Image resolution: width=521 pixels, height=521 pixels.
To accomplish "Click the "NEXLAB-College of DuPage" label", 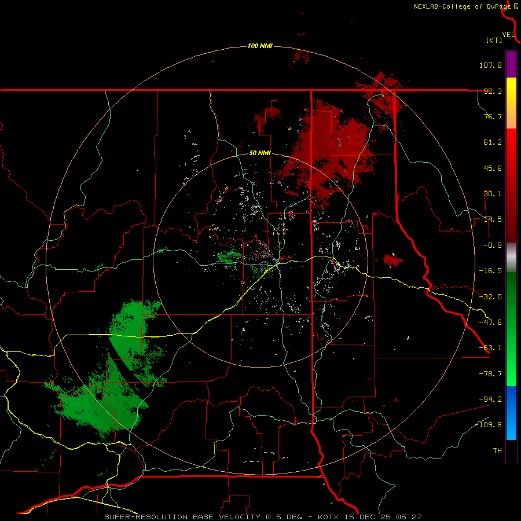I will 462,6.
